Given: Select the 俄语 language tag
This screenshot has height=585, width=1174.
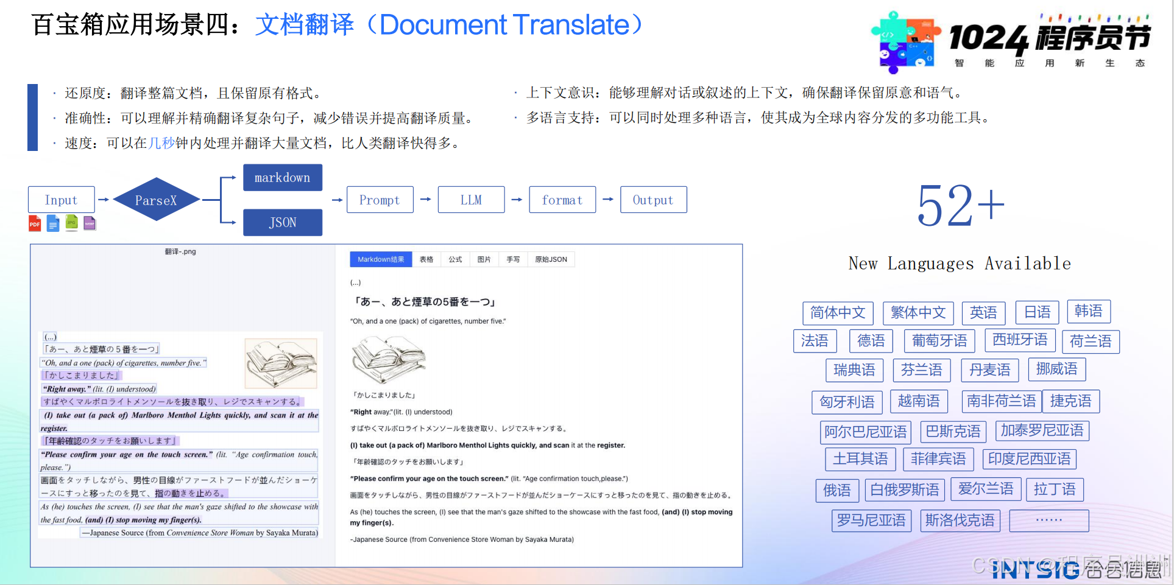Looking at the screenshot, I should [838, 491].
